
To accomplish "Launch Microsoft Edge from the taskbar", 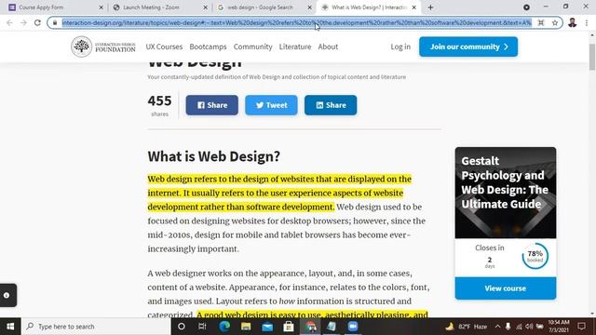I will (224, 327).
